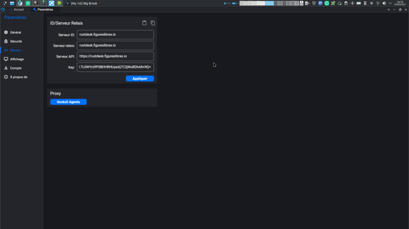Switch to the Accueil tab
This screenshot has width=409, height=229.
click(17, 10)
